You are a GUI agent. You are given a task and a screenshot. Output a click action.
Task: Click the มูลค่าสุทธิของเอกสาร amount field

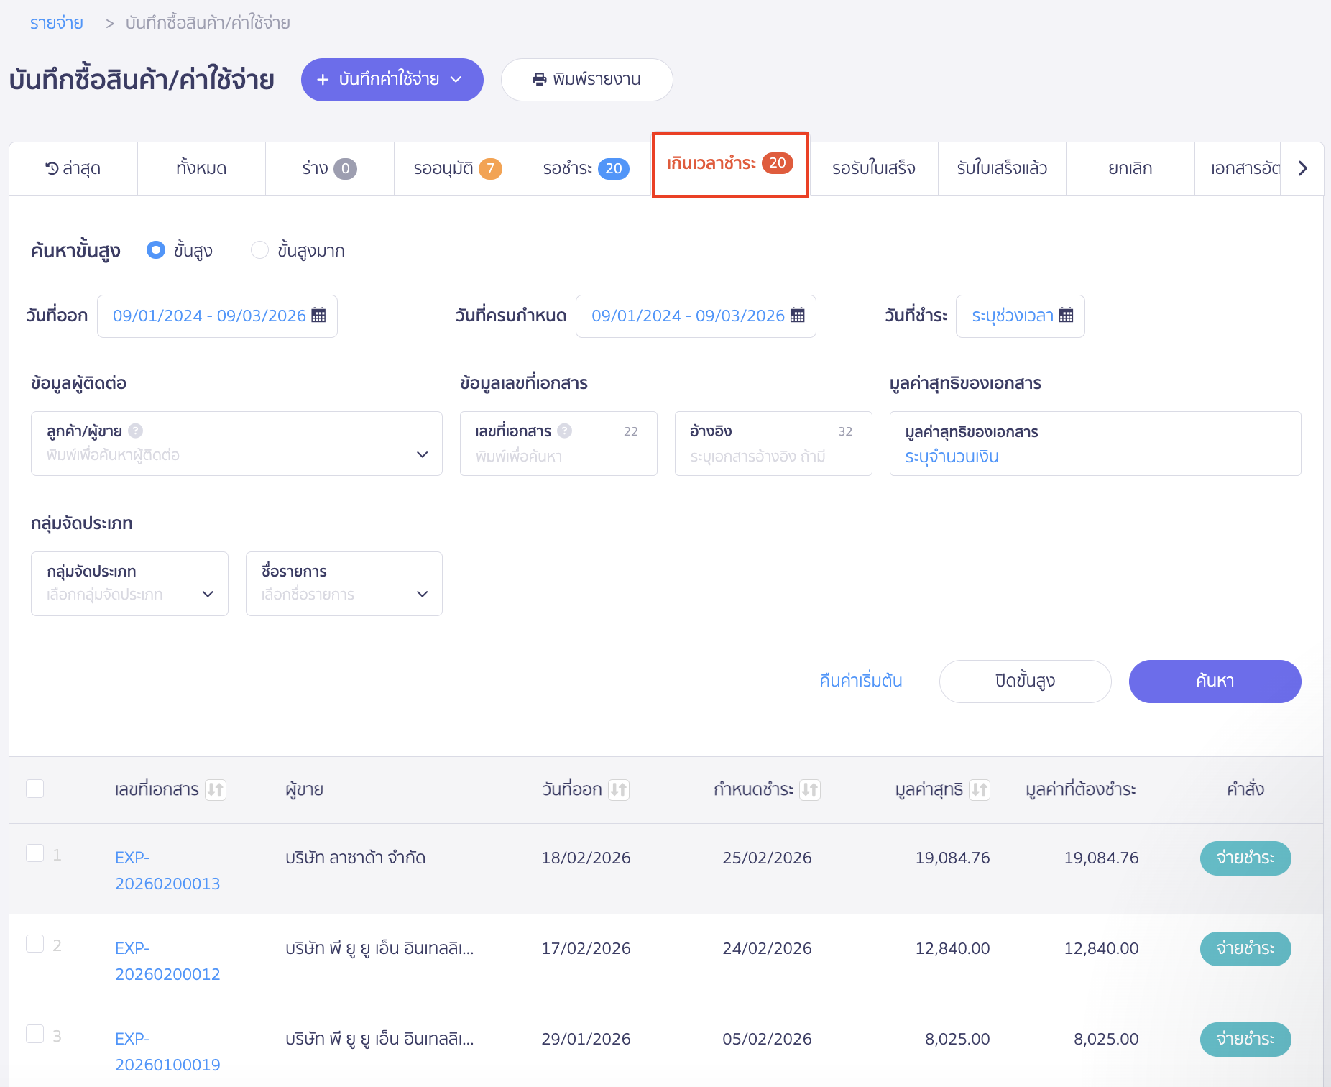coord(1095,456)
